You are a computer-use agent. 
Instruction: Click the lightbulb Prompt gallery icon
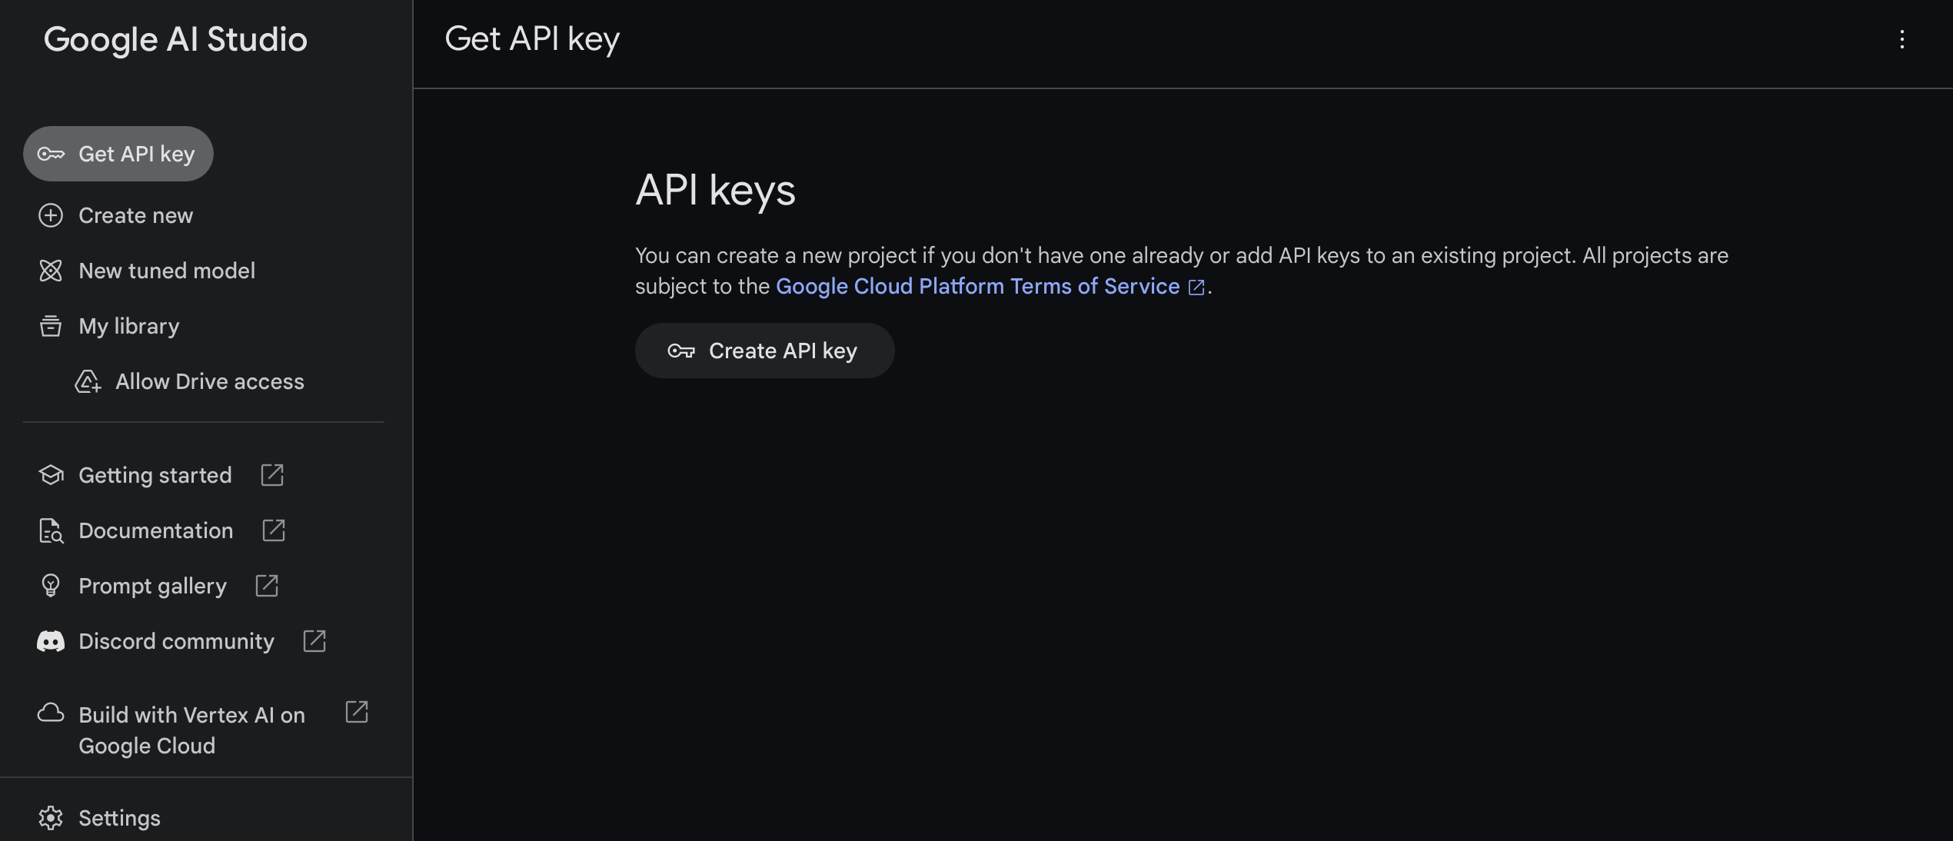pyautogui.click(x=51, y=586)
